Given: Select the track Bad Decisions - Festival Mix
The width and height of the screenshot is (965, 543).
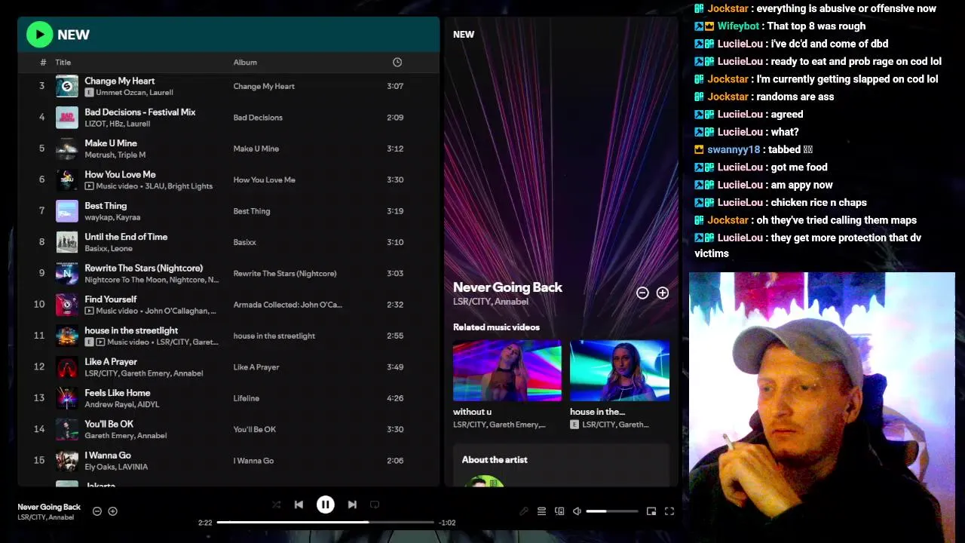Looking at the screenshot, I should (140, 112).
